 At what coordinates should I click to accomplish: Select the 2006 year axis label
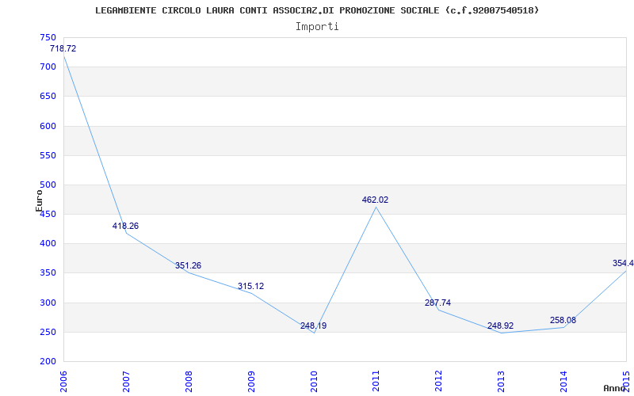(63, 381)
